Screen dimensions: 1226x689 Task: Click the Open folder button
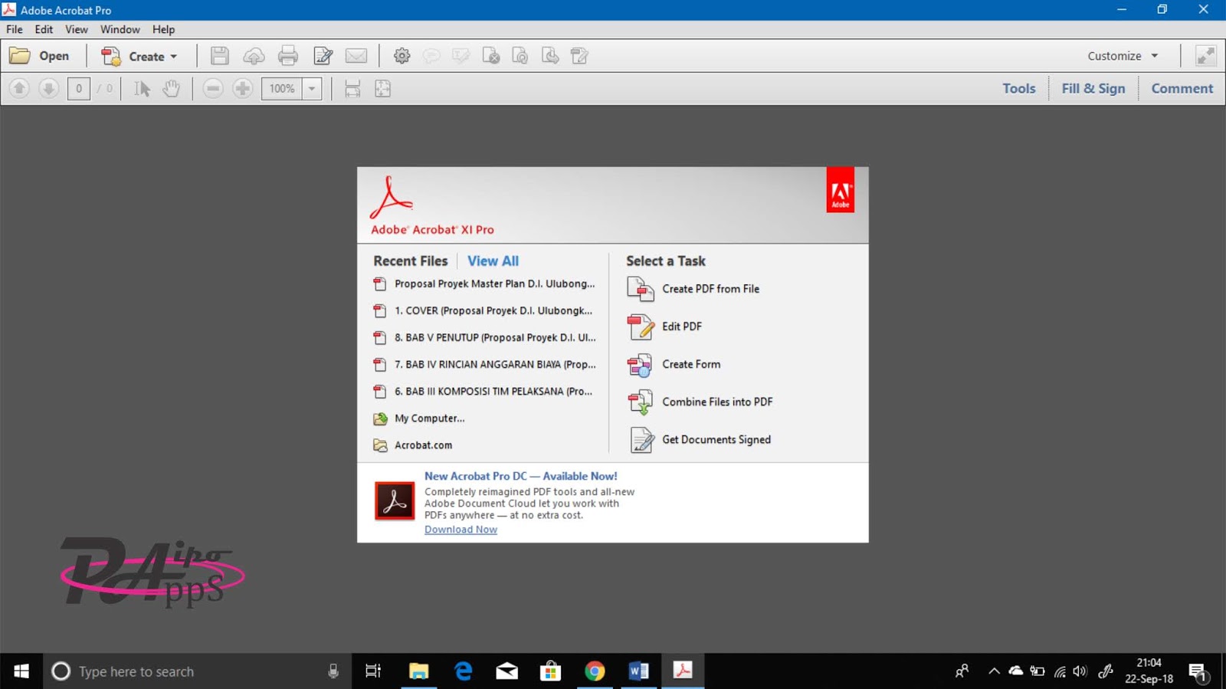pyautogui.click(x=39, y=56)
